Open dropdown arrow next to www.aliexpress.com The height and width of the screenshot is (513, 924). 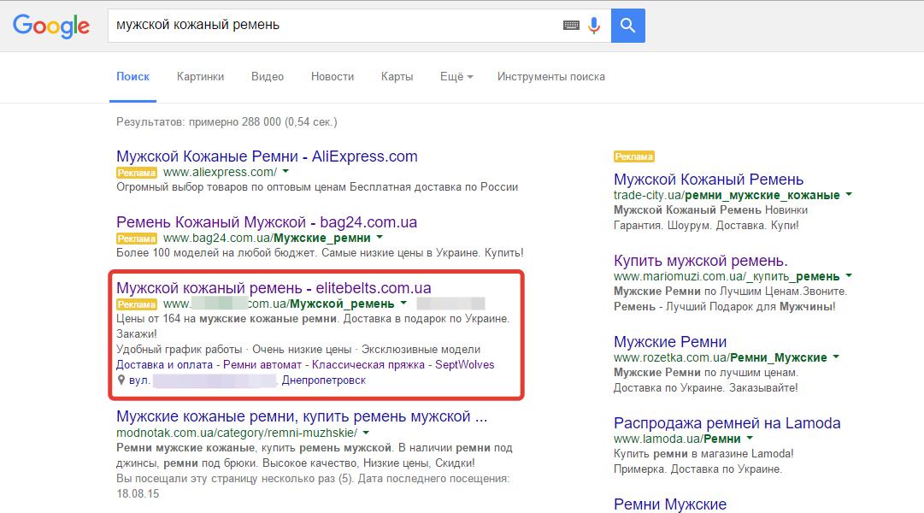[285, 172]
